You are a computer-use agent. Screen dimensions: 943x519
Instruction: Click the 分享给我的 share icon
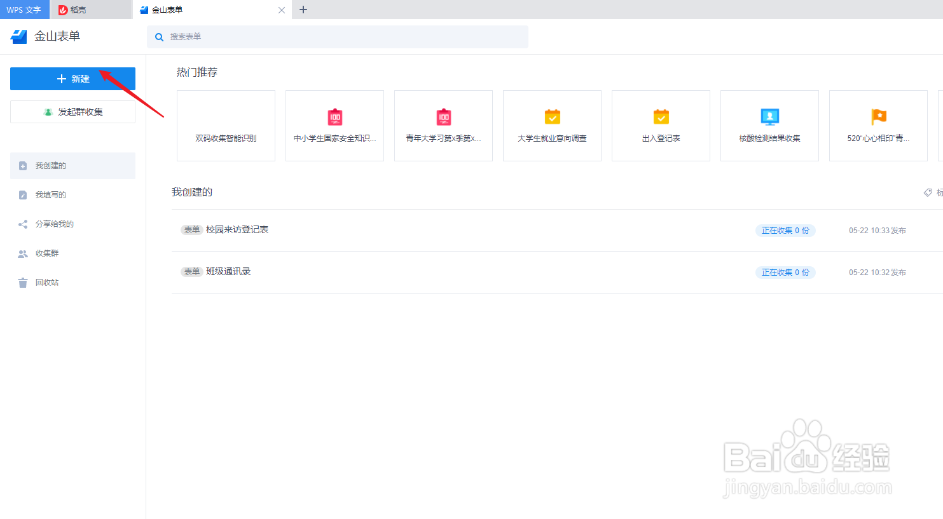click(x=23, y=224)
